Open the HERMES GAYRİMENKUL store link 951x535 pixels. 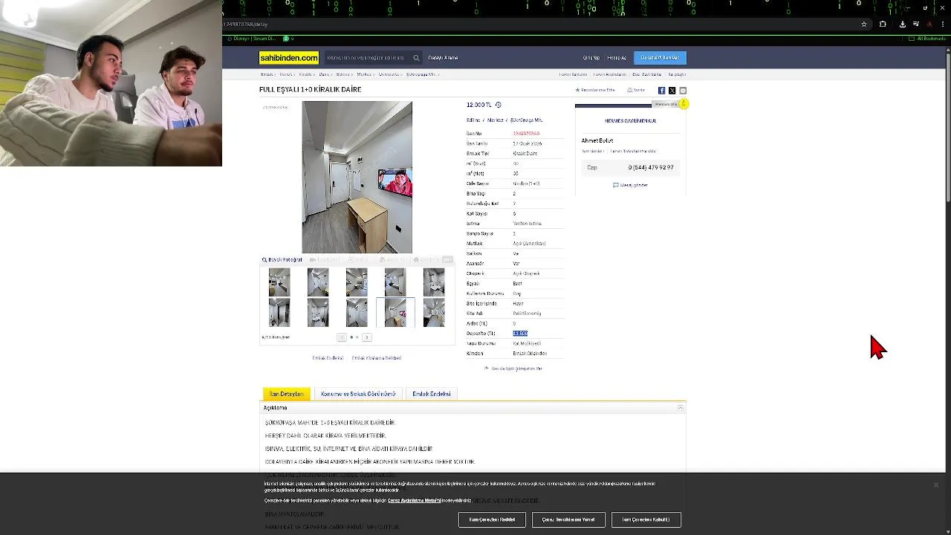point(630,120)
